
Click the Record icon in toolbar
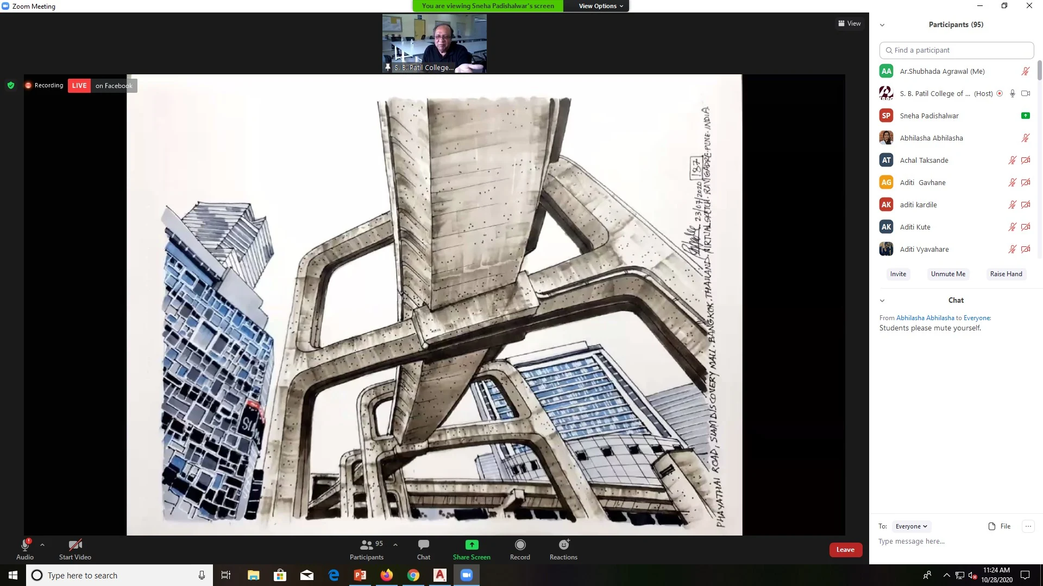click(520, 545)
